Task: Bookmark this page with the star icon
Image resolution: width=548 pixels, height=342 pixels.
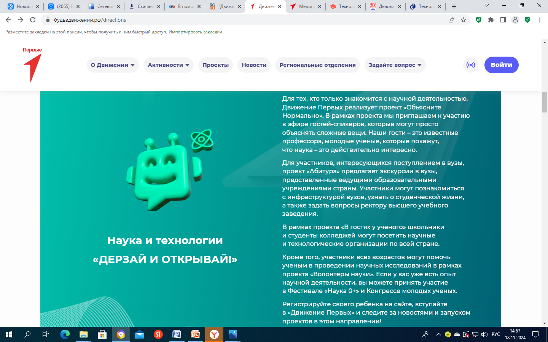Action: click(463, 20)
